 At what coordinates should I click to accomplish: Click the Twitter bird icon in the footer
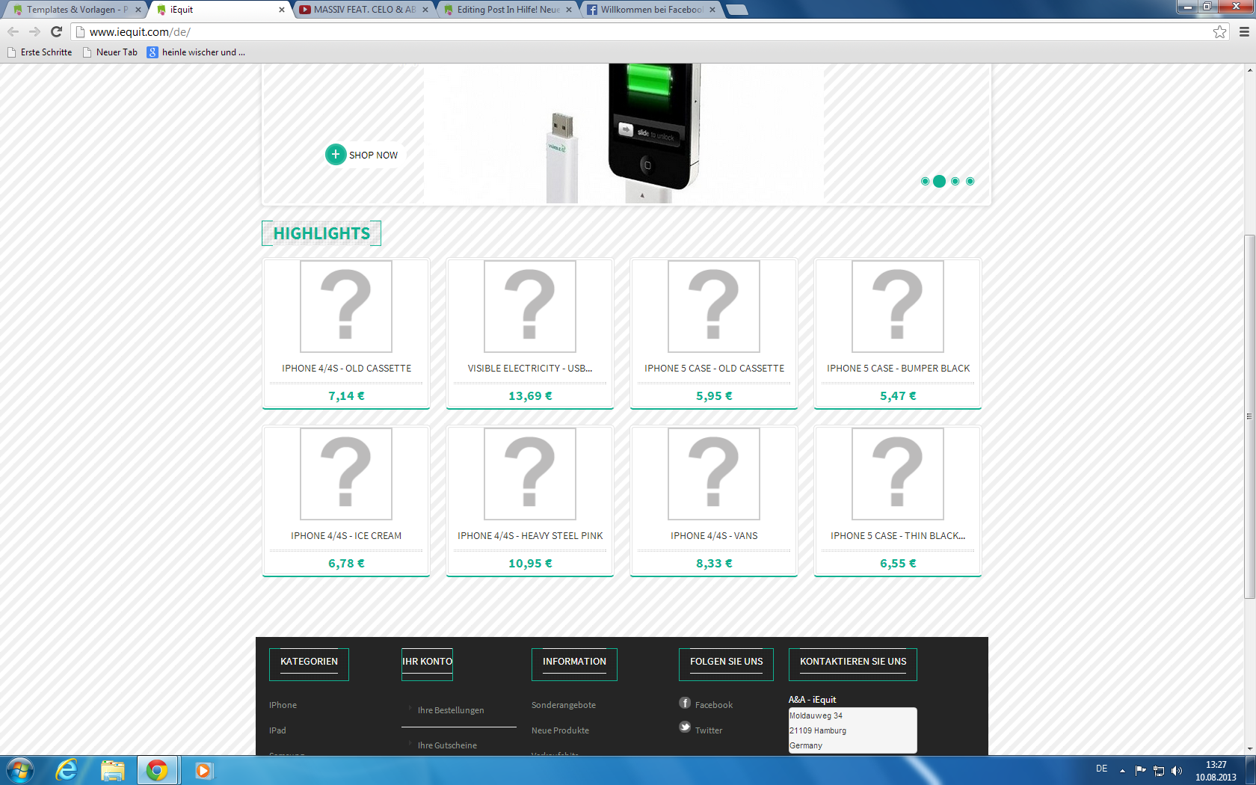tap(685, 727)
